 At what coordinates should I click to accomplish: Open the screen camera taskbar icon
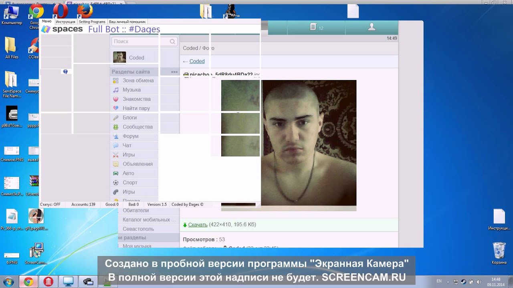click(x=88, y=282)
